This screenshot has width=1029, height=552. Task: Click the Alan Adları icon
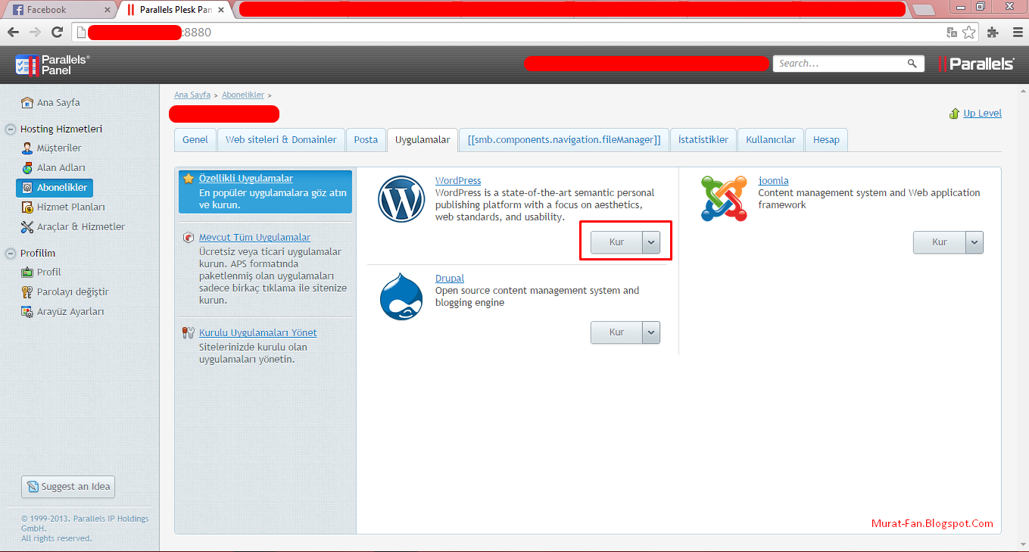(27, 167)
